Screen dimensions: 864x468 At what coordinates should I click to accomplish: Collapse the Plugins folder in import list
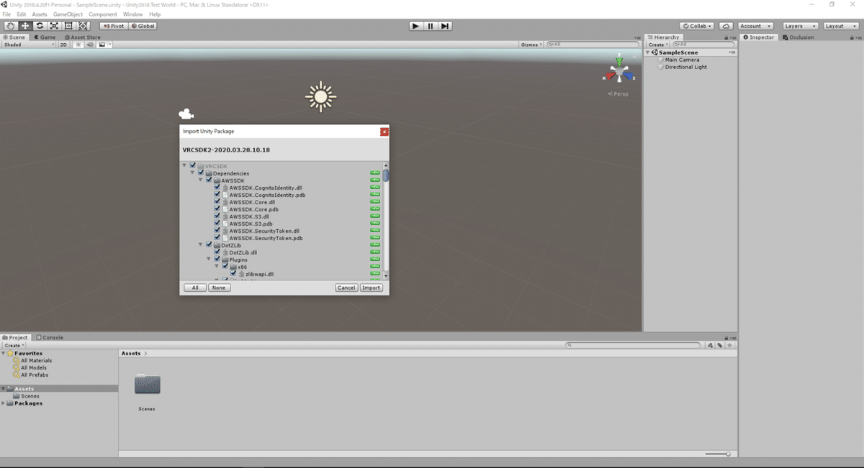click(208, 260)
